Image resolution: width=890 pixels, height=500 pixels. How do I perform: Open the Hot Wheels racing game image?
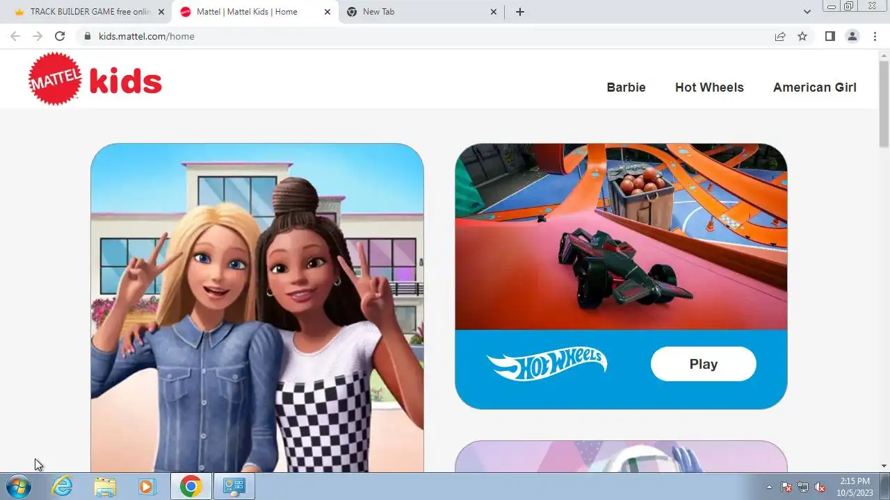[x=621, y=236]
